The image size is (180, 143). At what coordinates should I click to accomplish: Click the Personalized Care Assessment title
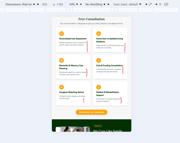tap(73, 39)
